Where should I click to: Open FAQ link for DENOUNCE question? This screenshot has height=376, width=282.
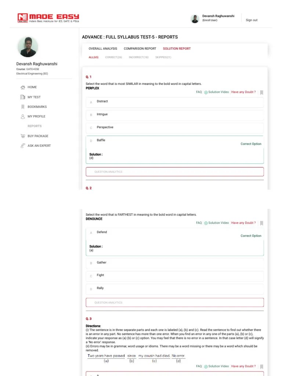click(x=199, y=223)
